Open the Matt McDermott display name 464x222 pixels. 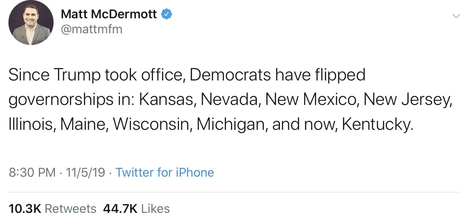pyautogui.click(x=109, y=14)
